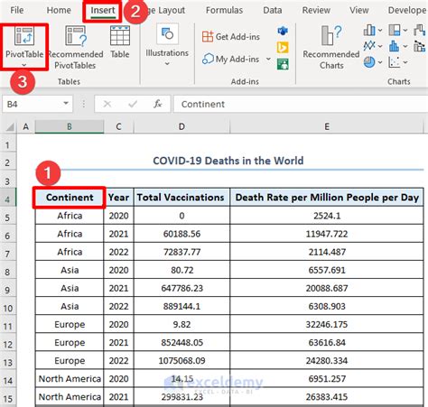Select column D header
428x407 pixels.
coord(181,126)
